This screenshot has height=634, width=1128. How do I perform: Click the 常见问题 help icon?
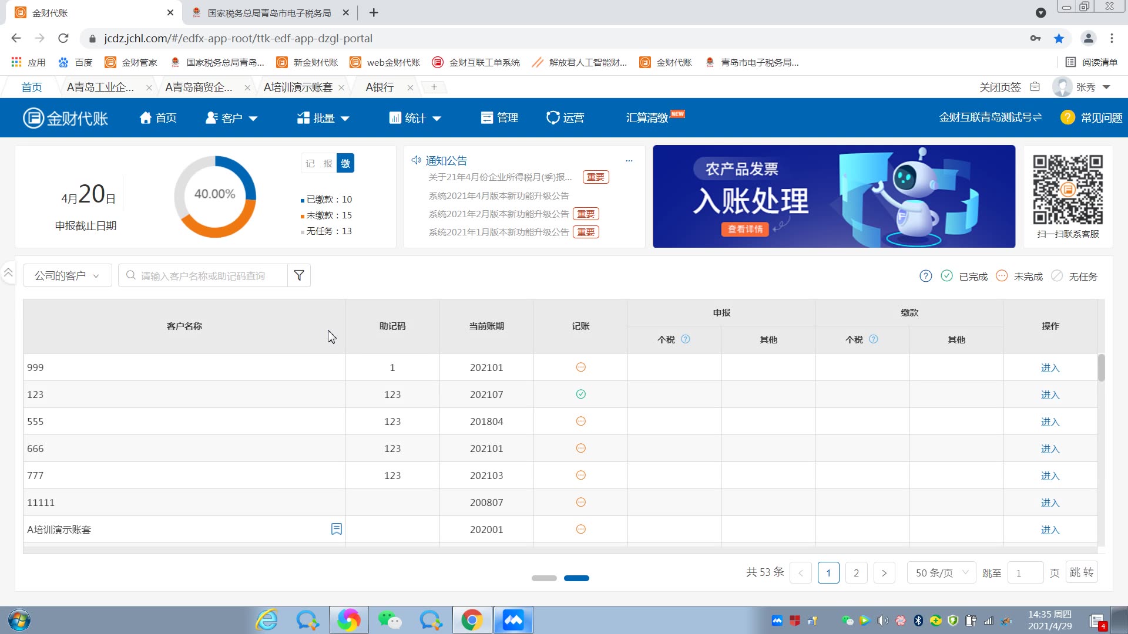pos(1067,117)
